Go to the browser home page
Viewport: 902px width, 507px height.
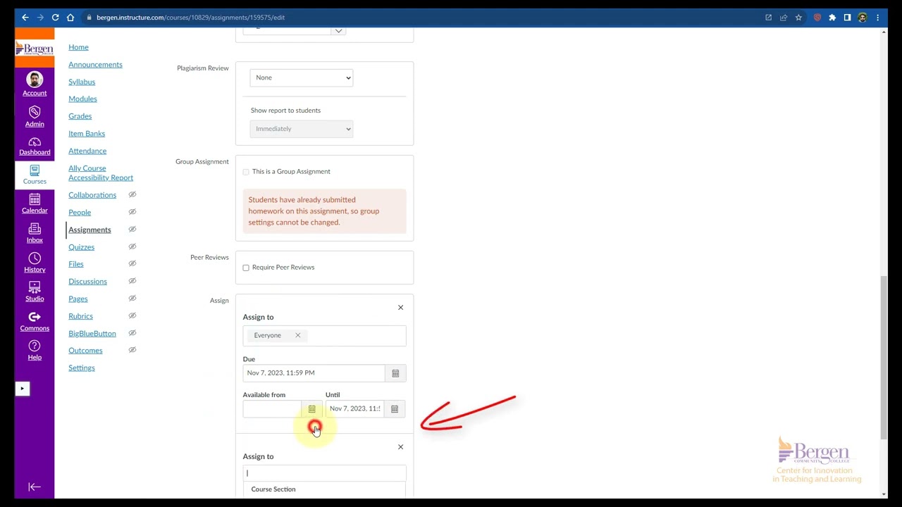[x=70, y=18]
